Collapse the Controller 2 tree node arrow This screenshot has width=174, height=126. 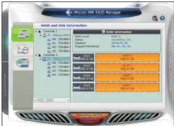(36, 55)
